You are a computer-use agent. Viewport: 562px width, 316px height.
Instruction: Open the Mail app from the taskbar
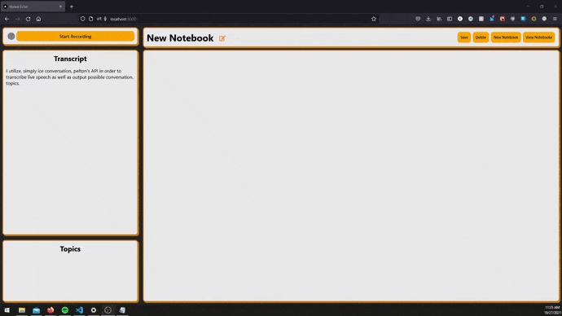point(36,310)
